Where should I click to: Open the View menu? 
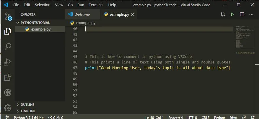pos(59,5)
